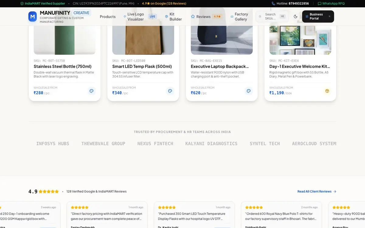Click the framed artwork kit product image
Viewport: 365px width, 228px height.
click(x=300, y=40)
